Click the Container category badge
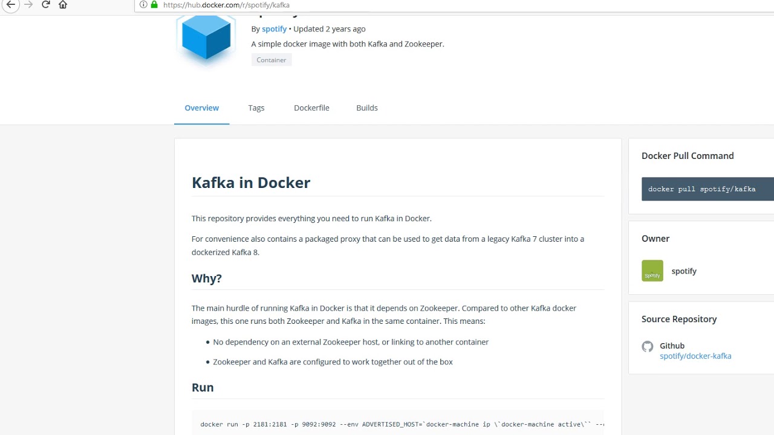The width and height of the screenshot is (774, 435). click(x=272, y=60)
